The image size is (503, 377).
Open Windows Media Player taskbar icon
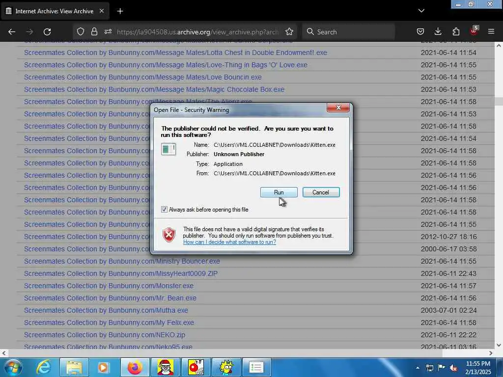pyautogui.click(x=103, y=367)
